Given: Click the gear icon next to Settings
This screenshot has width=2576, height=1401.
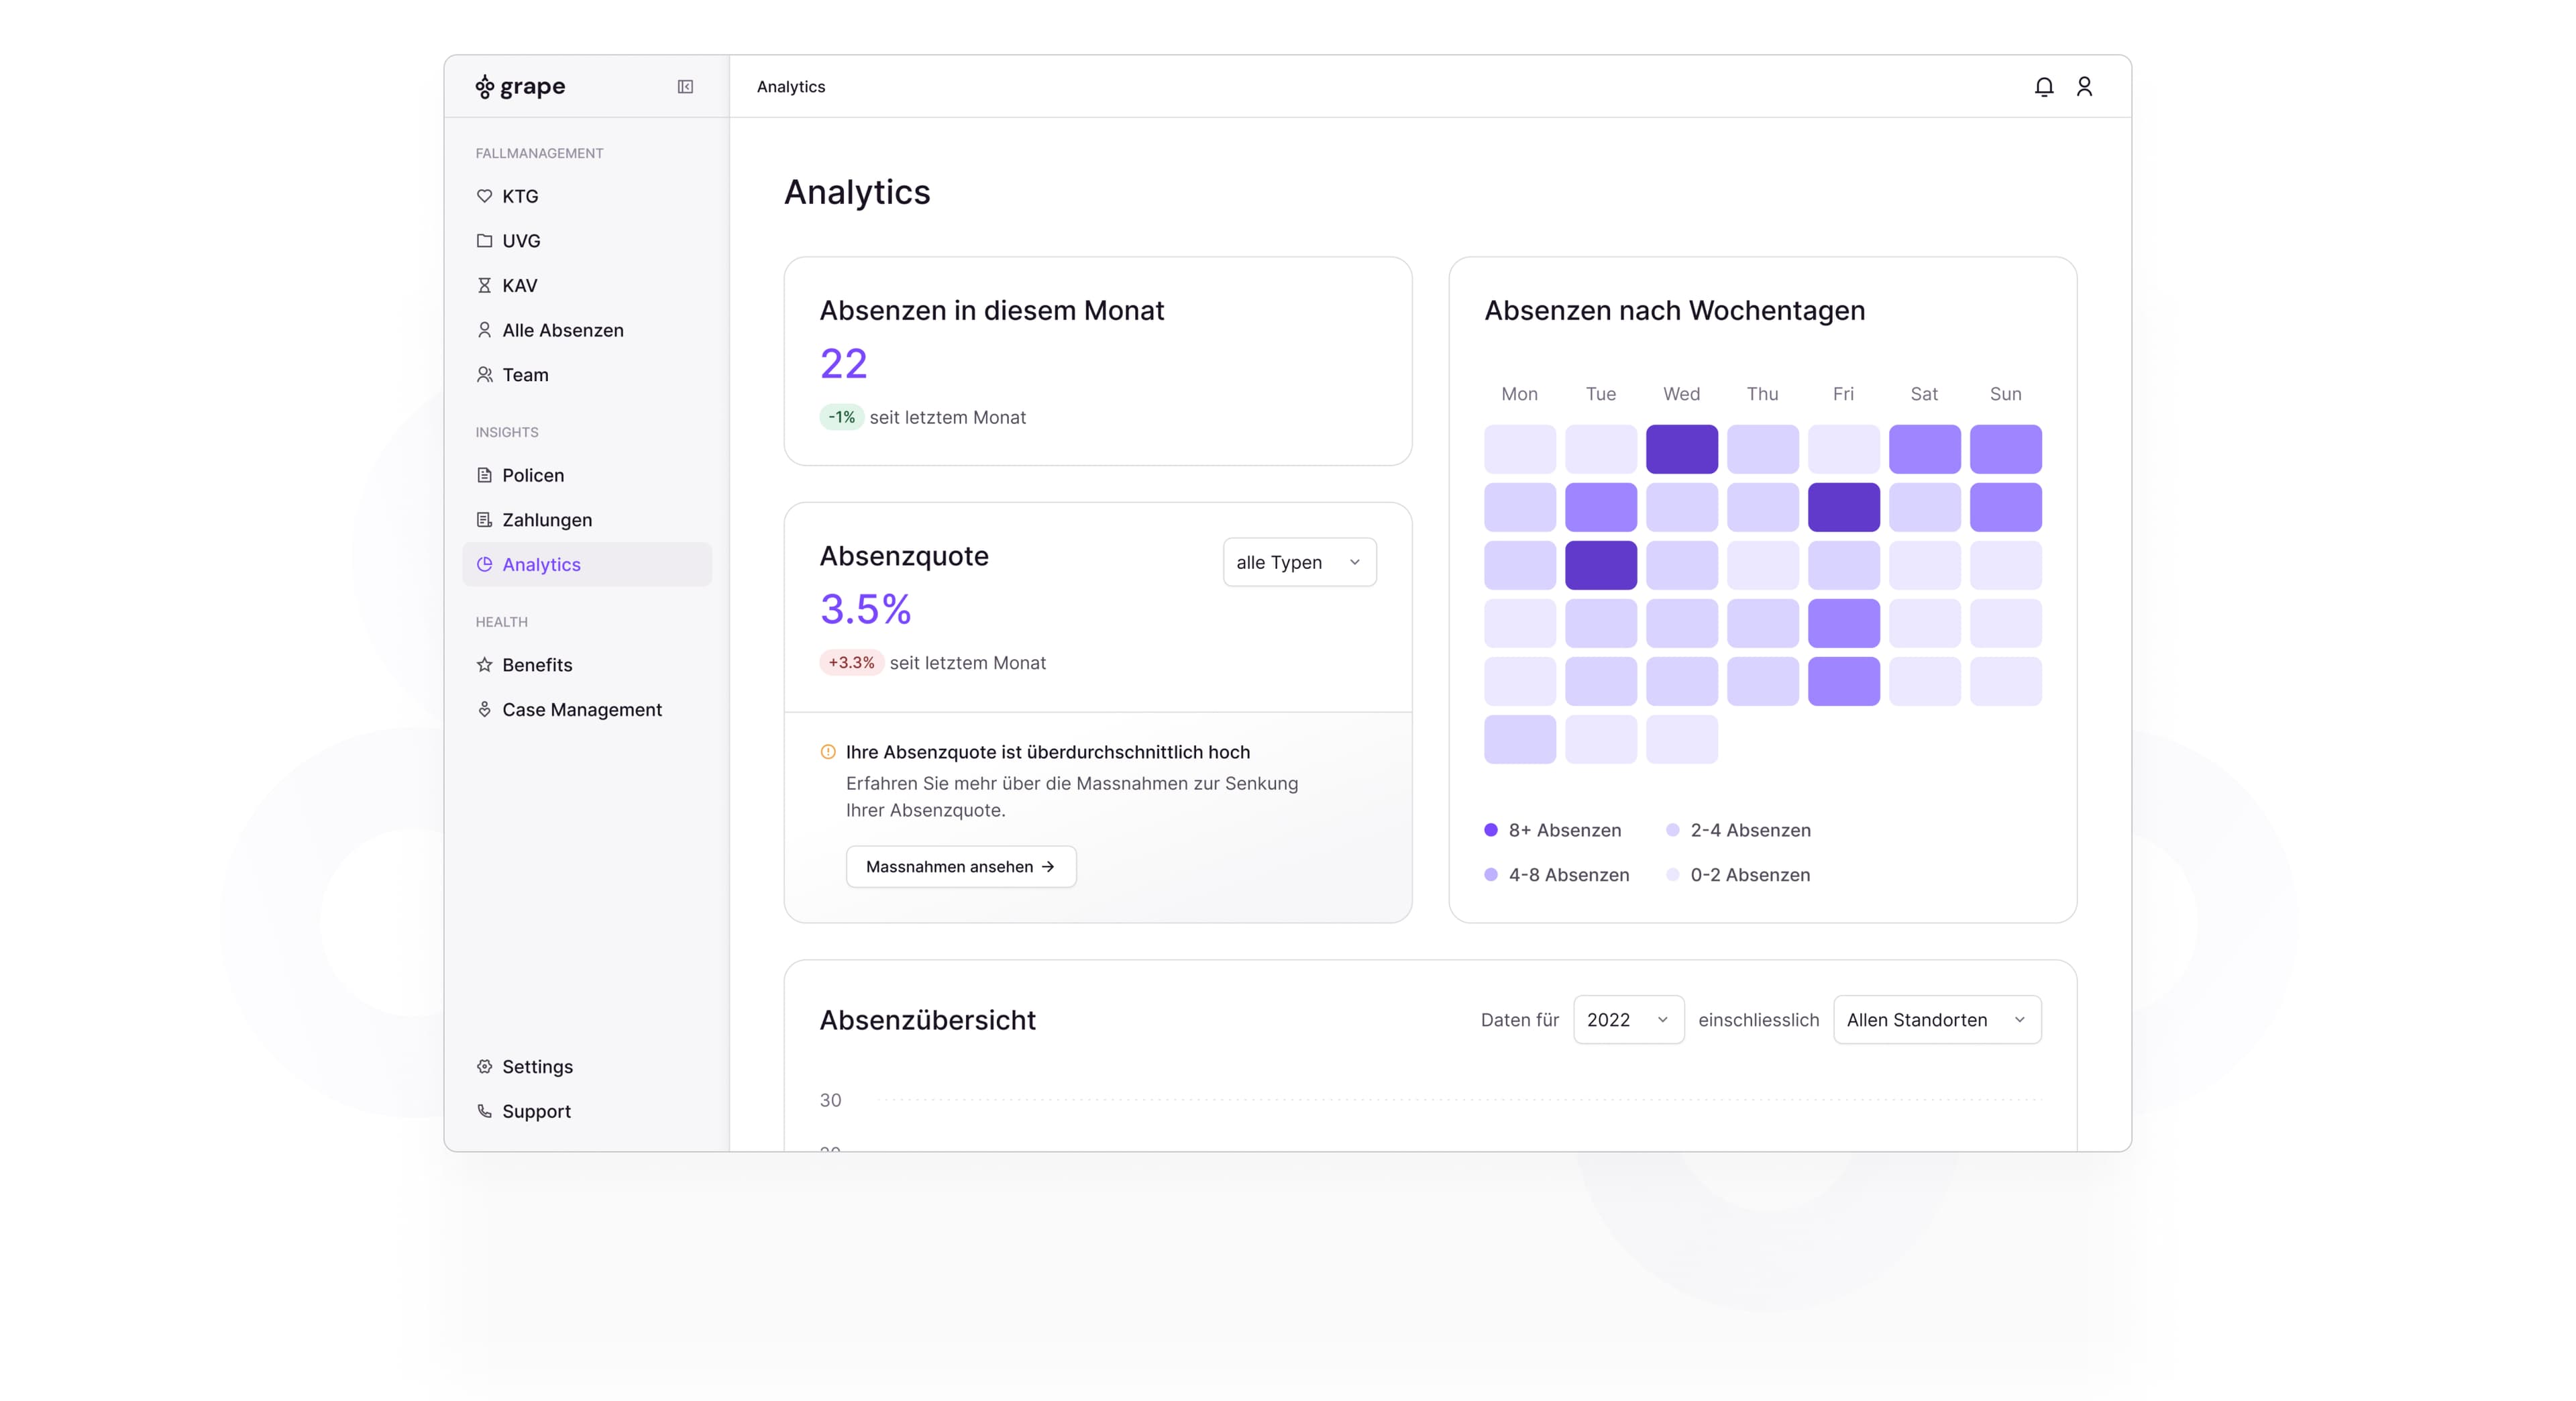Looking at the screenshot, I should [484, 1067].
